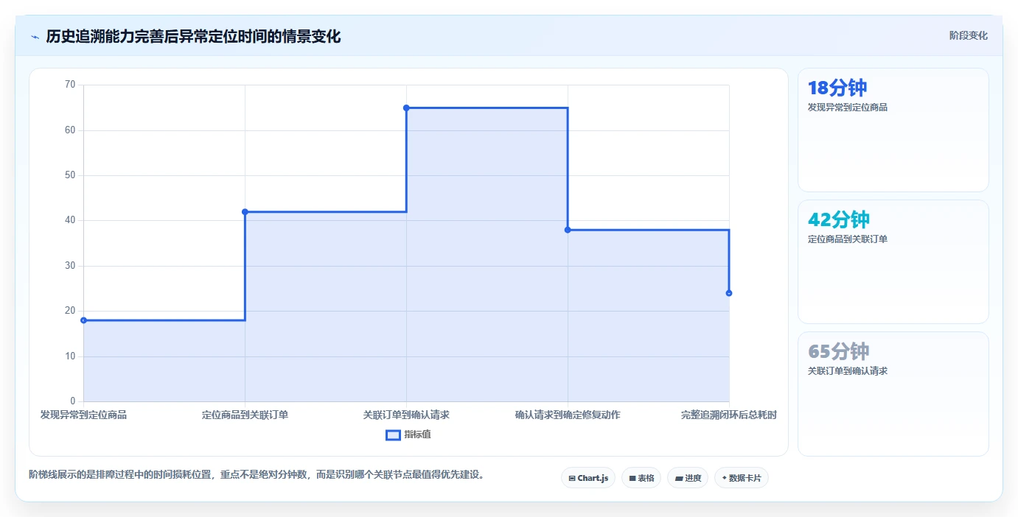Click the footnote starting 阶梯线展示的是
Image resolution: width=1018 pixels, height=517 pixels.
(x=258, y=475)
